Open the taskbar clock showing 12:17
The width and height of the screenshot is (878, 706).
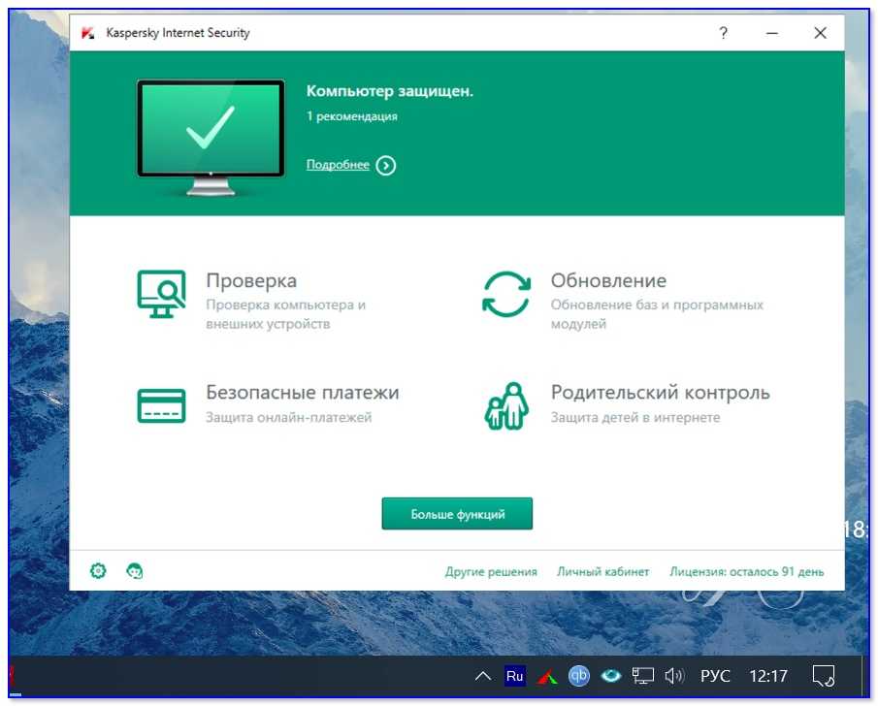(x=768, y=676)
